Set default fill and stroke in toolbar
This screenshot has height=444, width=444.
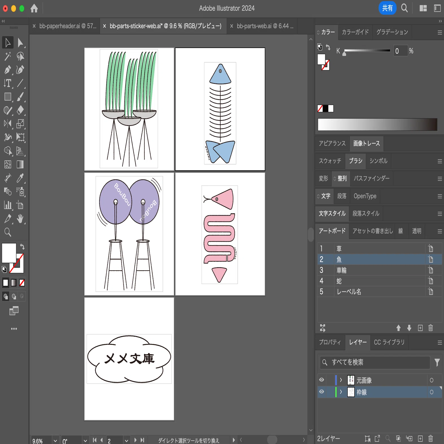(4, 269)
